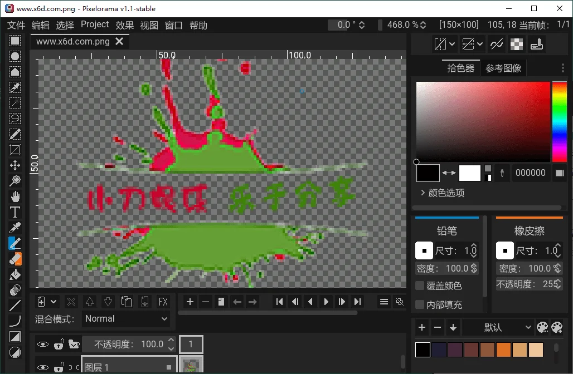Click the black foreground color swatch
The height and width of the screenshot is (374, 573).
tap(427, 173)
